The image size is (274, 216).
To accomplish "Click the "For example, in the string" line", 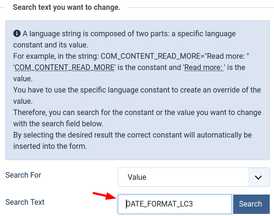I will tap(131, 56).
